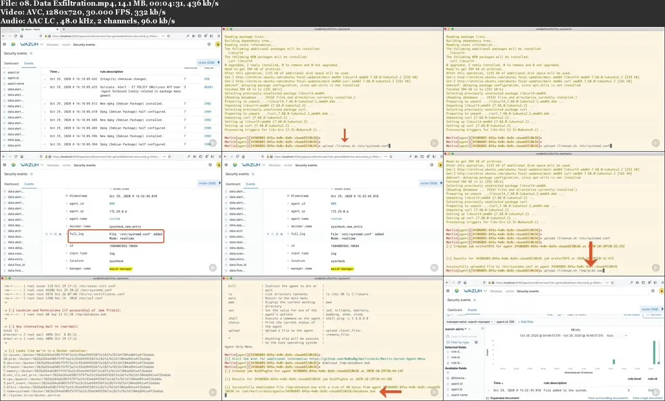The width and height of the screenshot is (665, 401).
Task: Select rule.id under Selected fields
Action: 455,357
